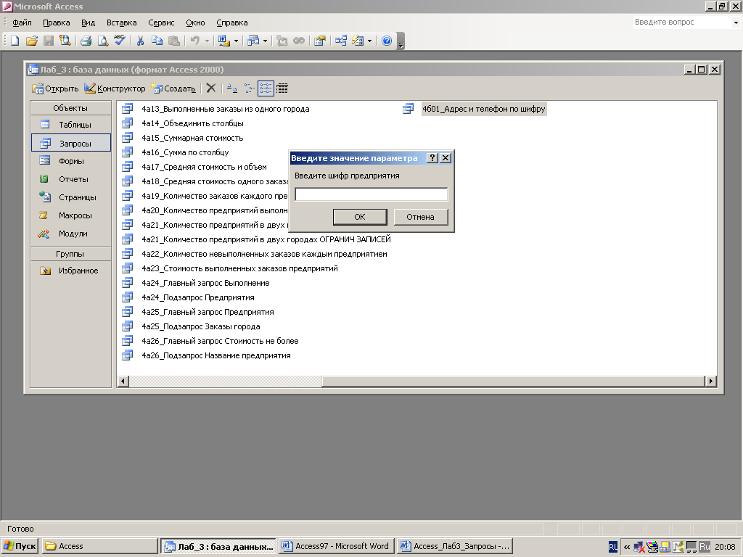Run spelling check (ABC icon)

120,41
